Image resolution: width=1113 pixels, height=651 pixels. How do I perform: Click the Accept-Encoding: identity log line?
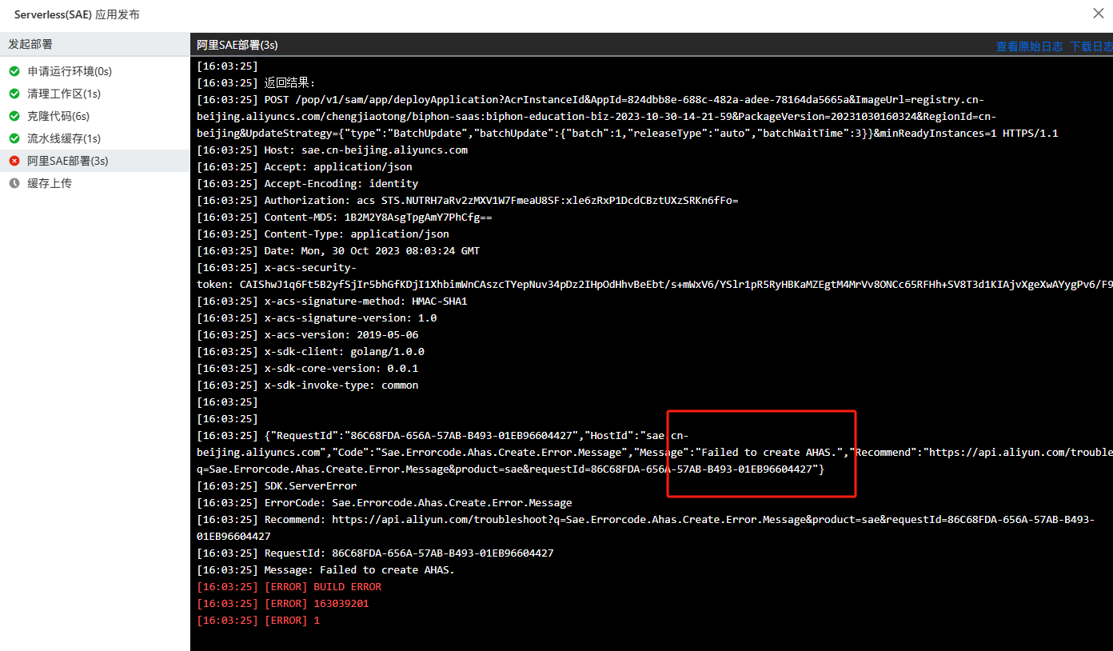(307, 184)
